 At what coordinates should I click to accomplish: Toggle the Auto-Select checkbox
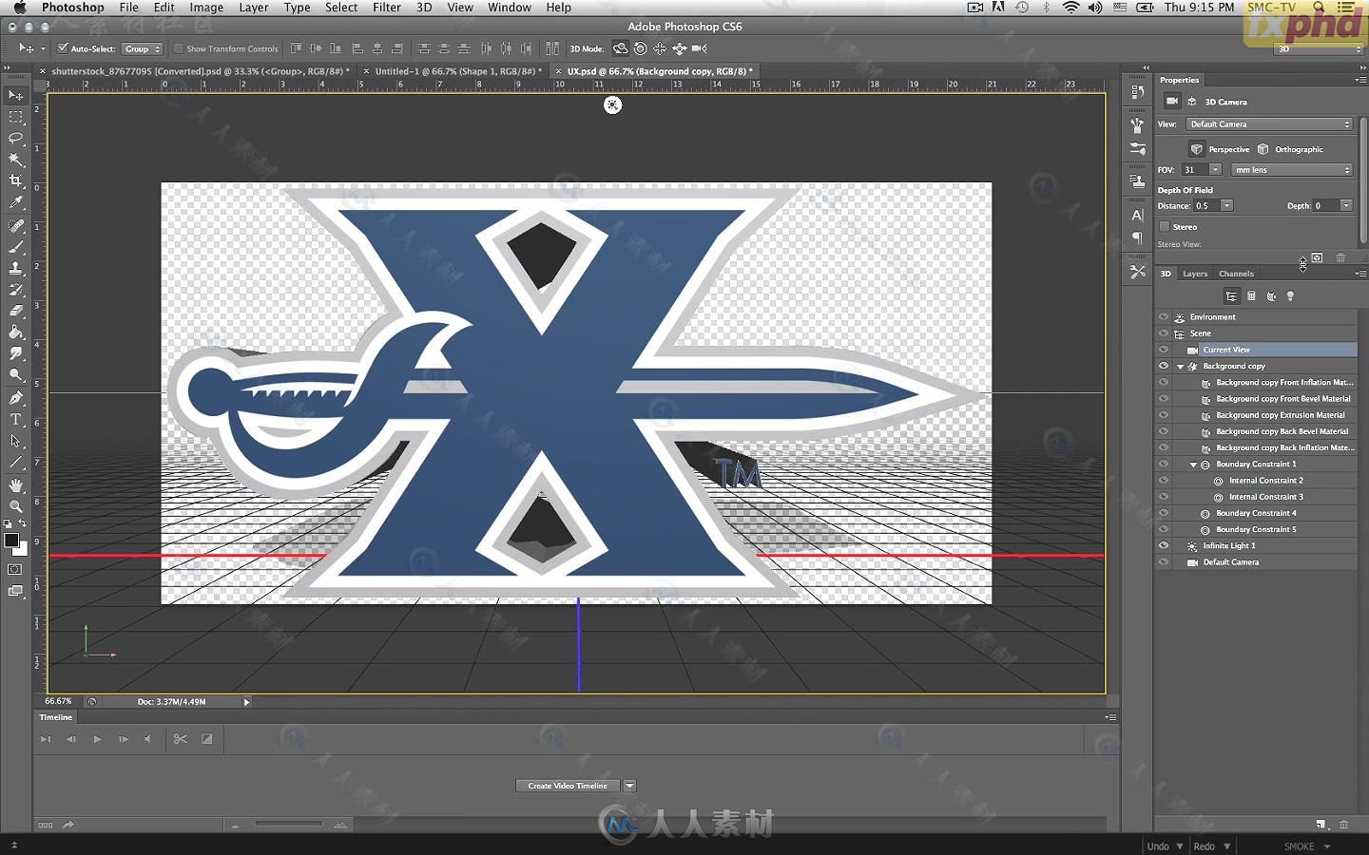[x=63, y=48]
